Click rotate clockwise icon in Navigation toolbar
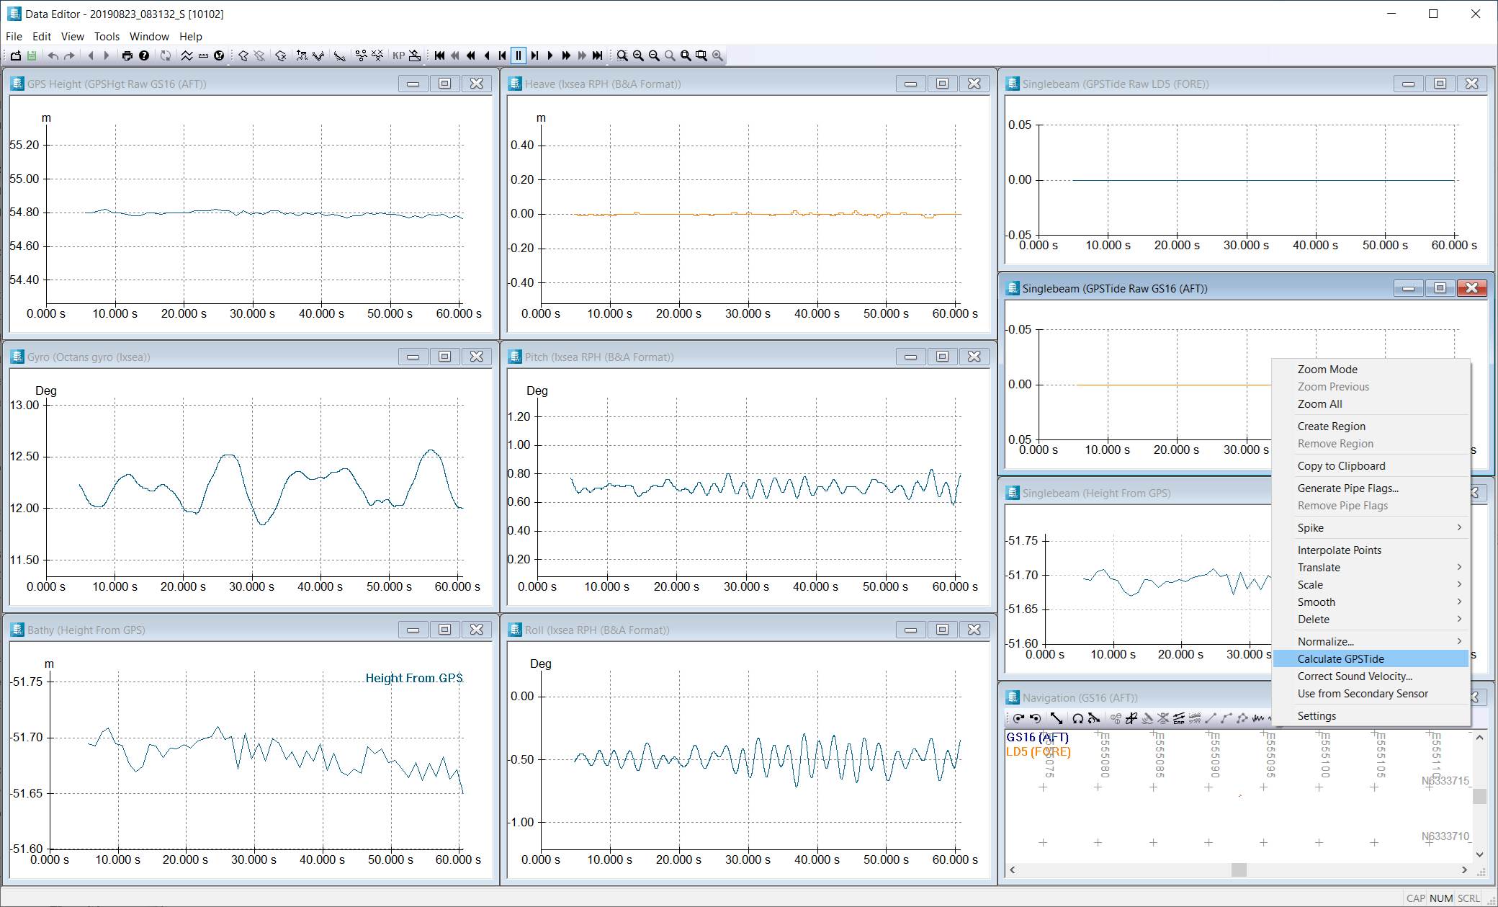The image size is (1498, 907). pos(1018,718)
